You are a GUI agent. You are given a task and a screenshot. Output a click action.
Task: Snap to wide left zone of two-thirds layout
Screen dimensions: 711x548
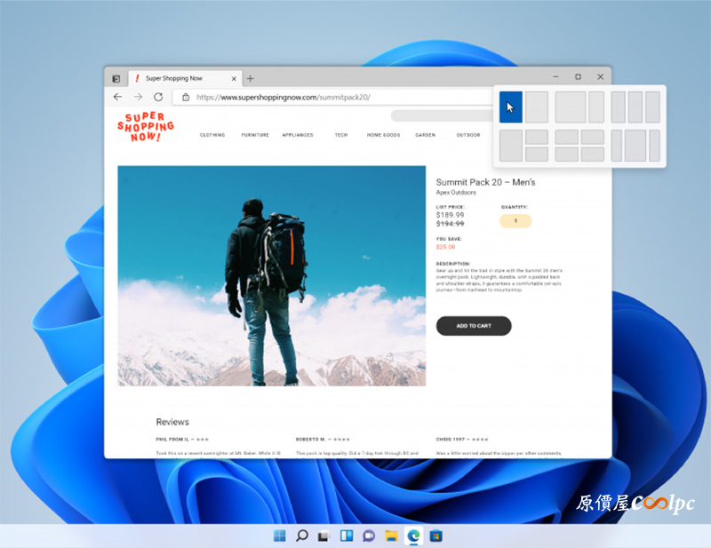click(x=571, y=107)
